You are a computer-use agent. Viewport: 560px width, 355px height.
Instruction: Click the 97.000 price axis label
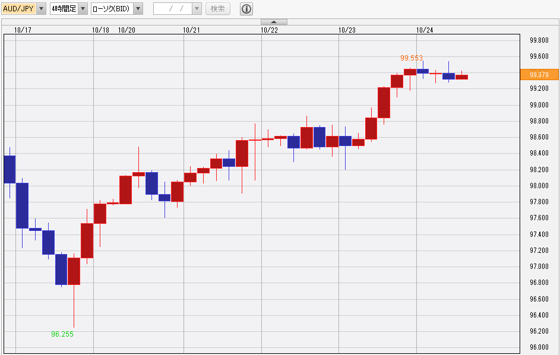pyautogui.click(x=539, y=267)
